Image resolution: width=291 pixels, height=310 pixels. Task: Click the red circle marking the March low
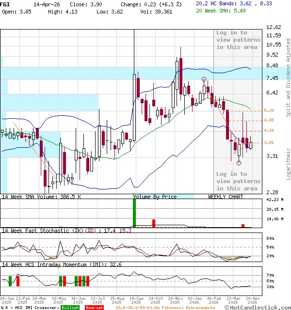[x=239, y=163]
